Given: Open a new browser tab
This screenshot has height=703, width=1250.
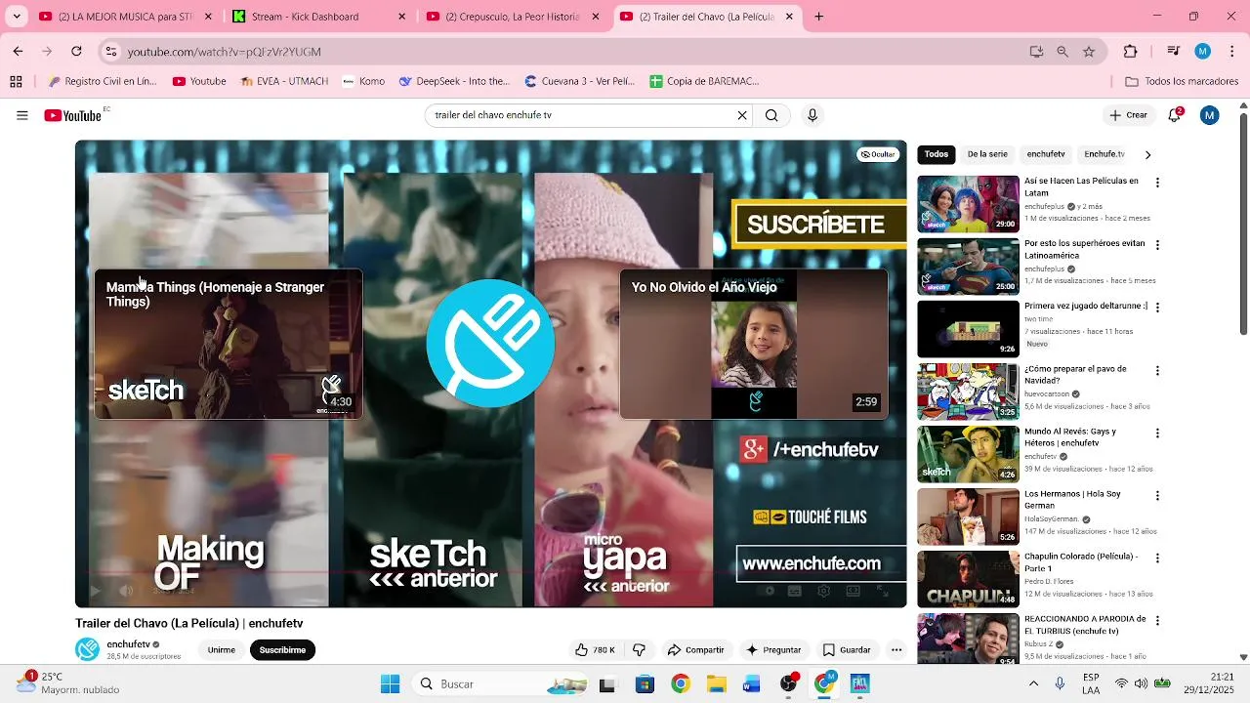Looking at the screenshot, I should click(818, 17).
